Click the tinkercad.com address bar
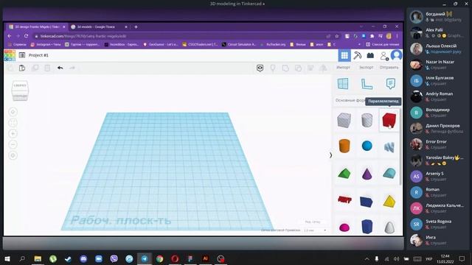This screenshot has width=472, height=265. pyautogui.click(x=181, y=36)
